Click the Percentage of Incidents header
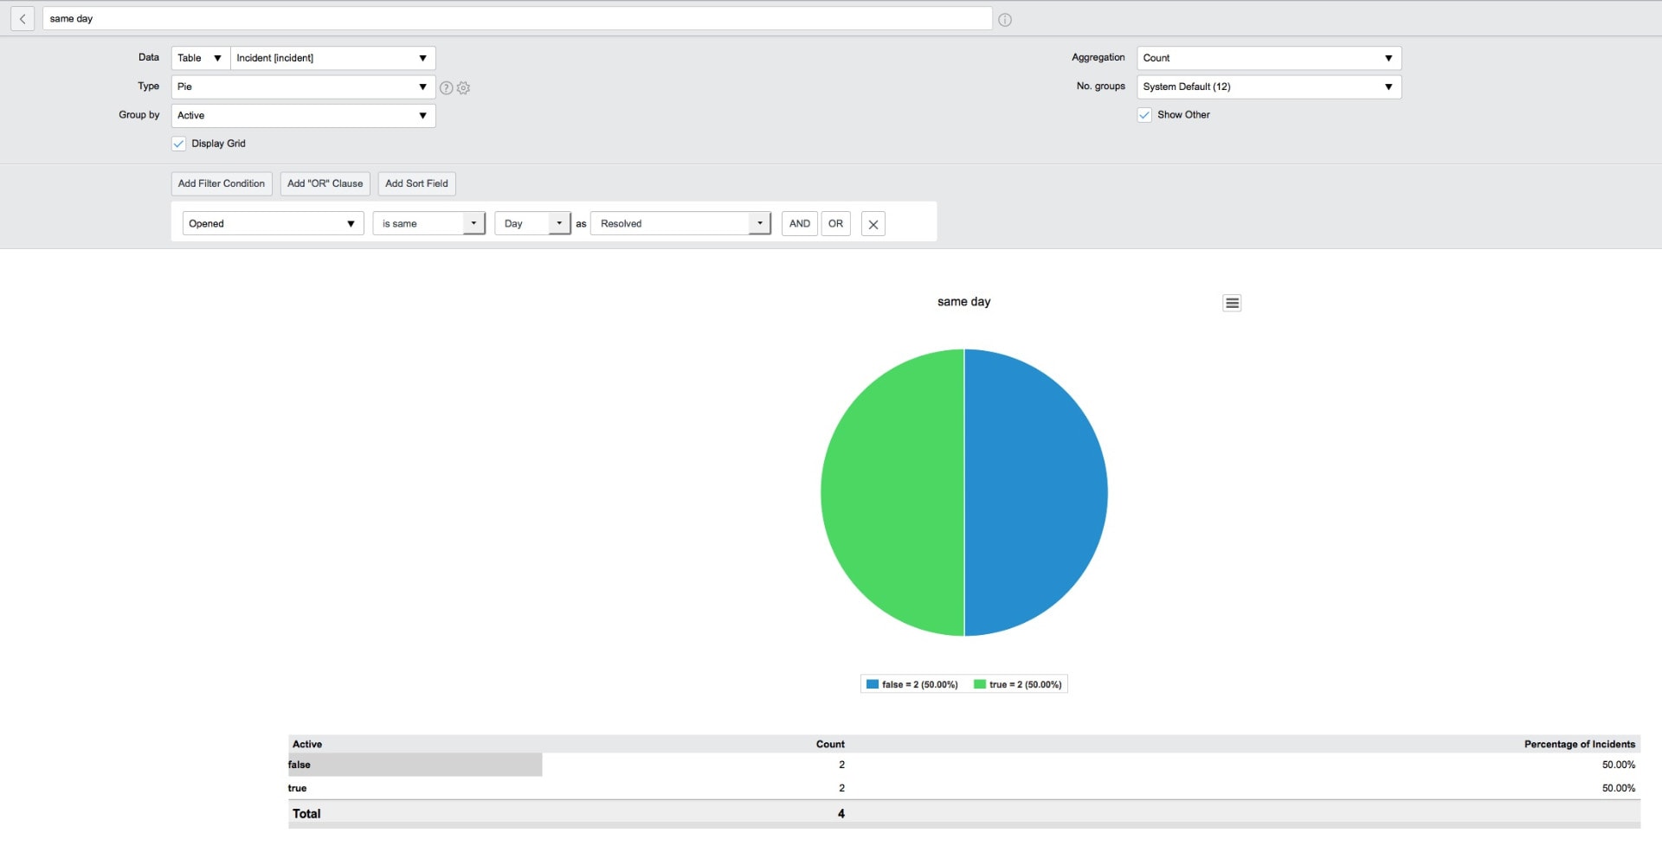1662x846 pixels. (1580, 744)
